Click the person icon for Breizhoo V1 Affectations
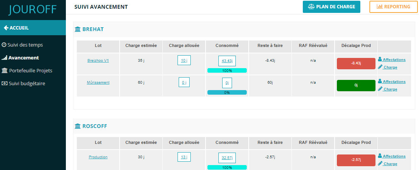The image size is (419, 170). (380, 59)
